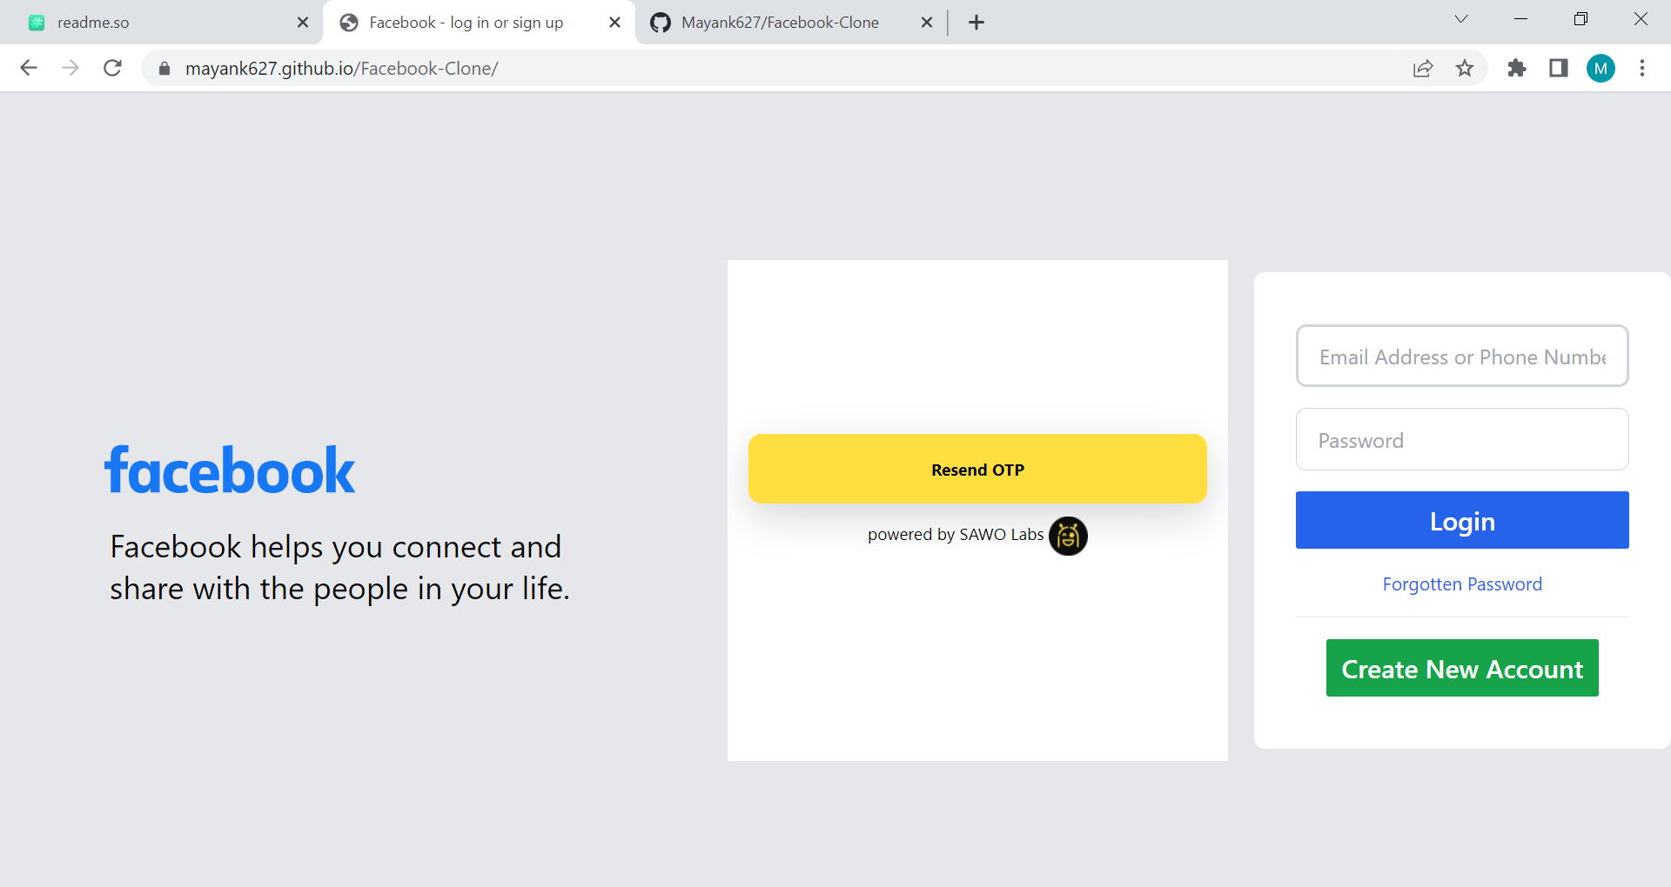Viewport: 1671px width, 887px height.
Task: Click the browser back arrow
Action: pos(29,68)
